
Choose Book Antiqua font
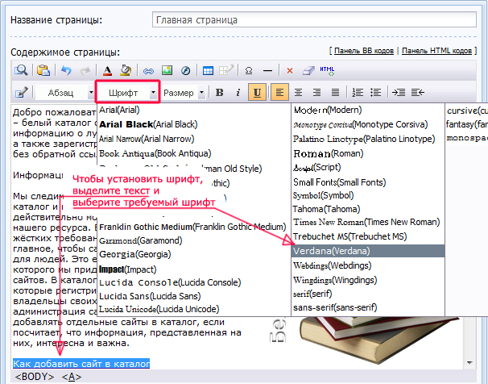(x=155, y=153)
